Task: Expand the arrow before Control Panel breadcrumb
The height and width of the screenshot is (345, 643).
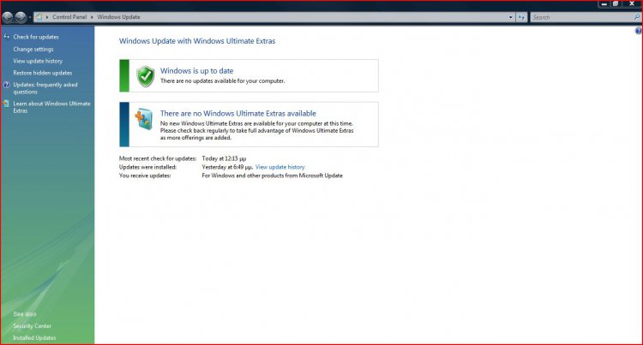Action: point(47,17)
